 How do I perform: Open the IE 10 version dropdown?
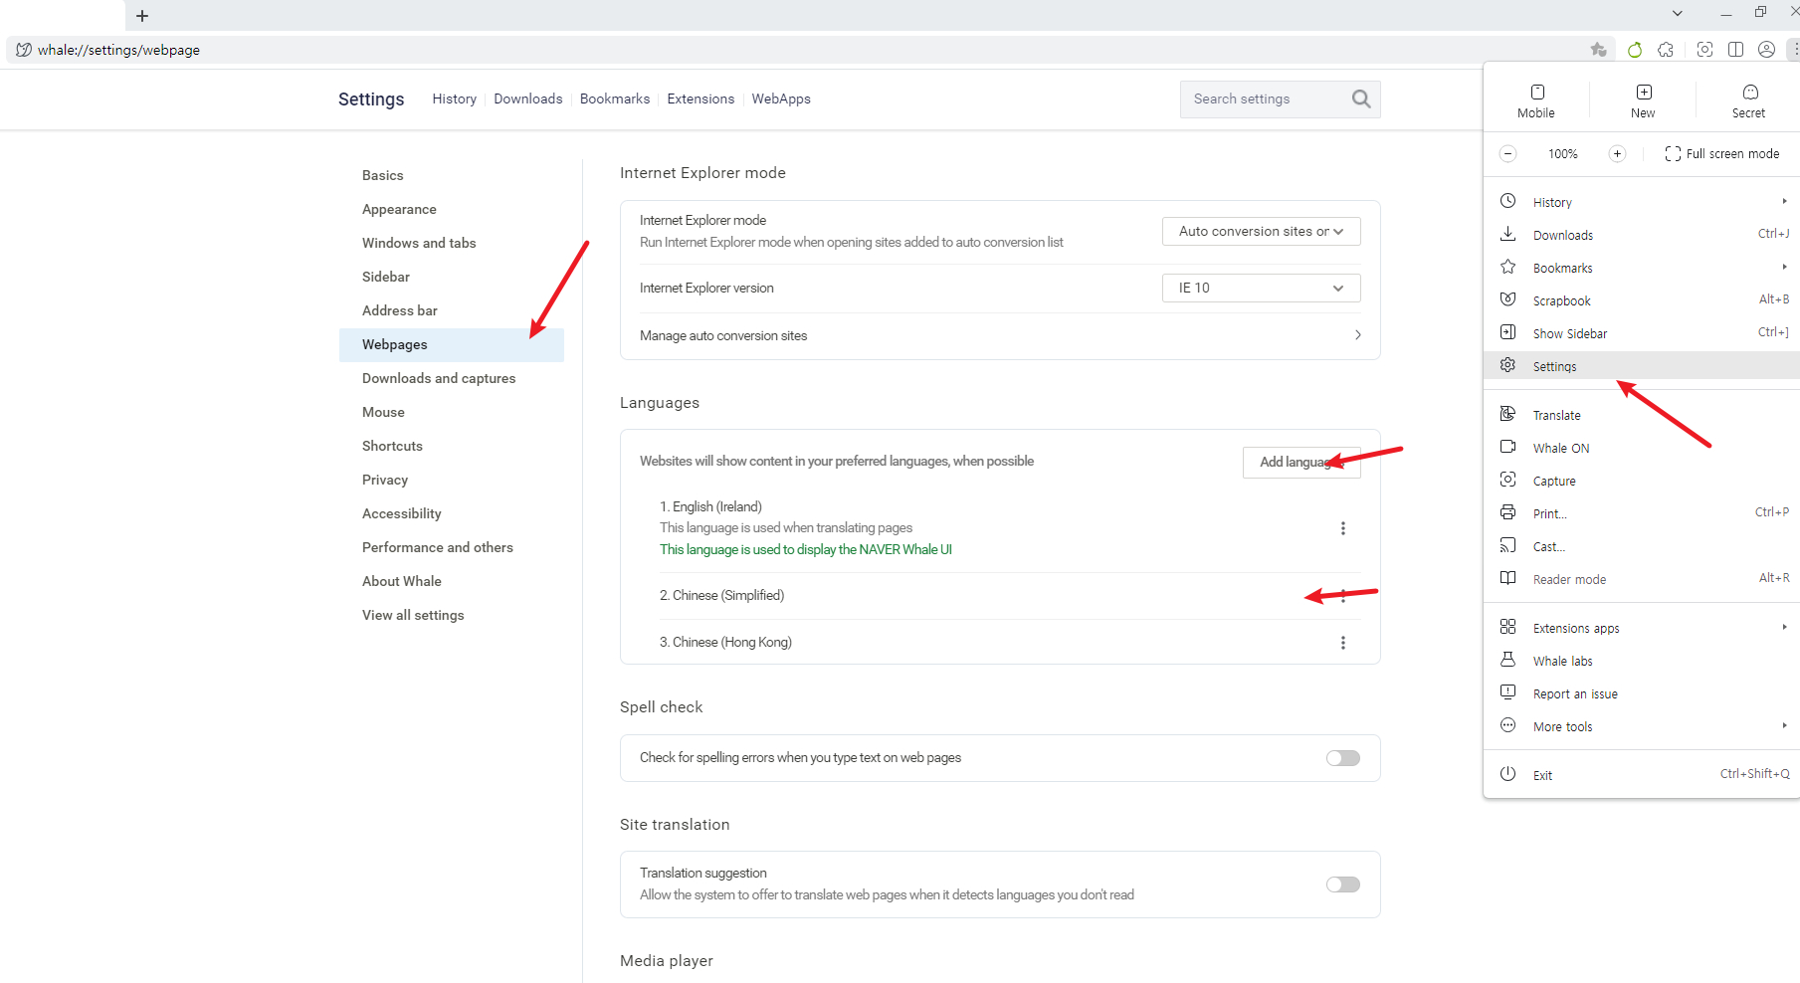(x=1261, y=288)
